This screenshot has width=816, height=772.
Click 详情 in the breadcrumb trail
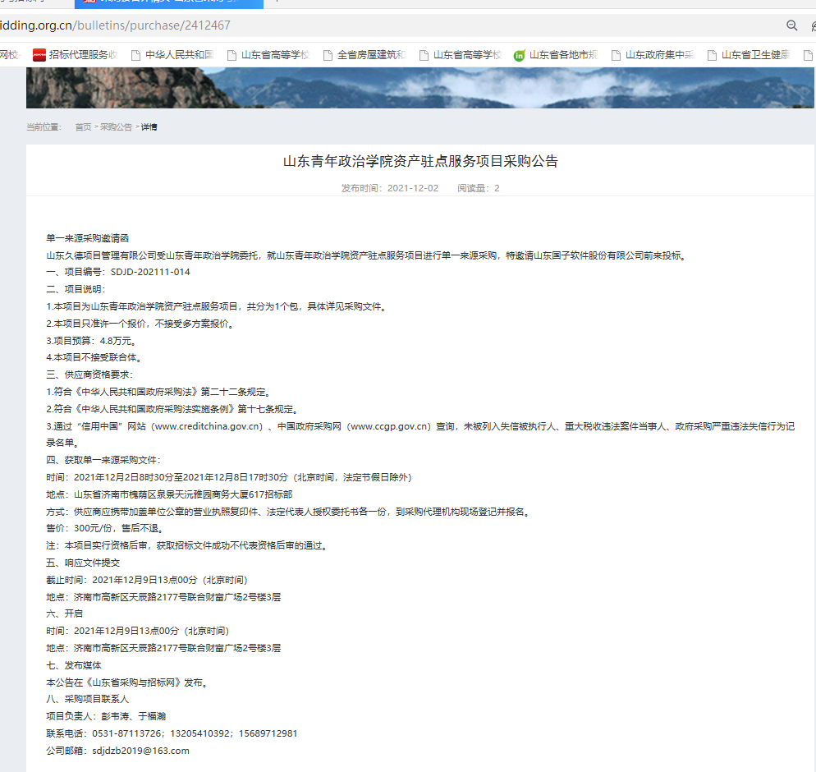(149, 127)
